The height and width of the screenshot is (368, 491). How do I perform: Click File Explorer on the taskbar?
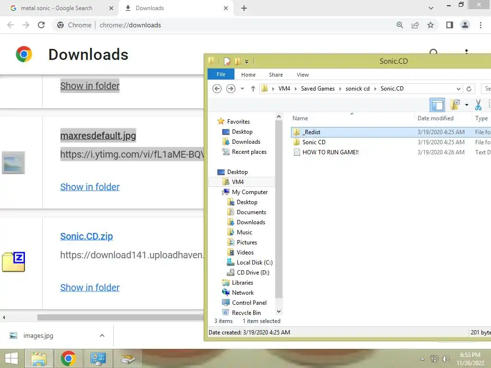coord(38,358)
